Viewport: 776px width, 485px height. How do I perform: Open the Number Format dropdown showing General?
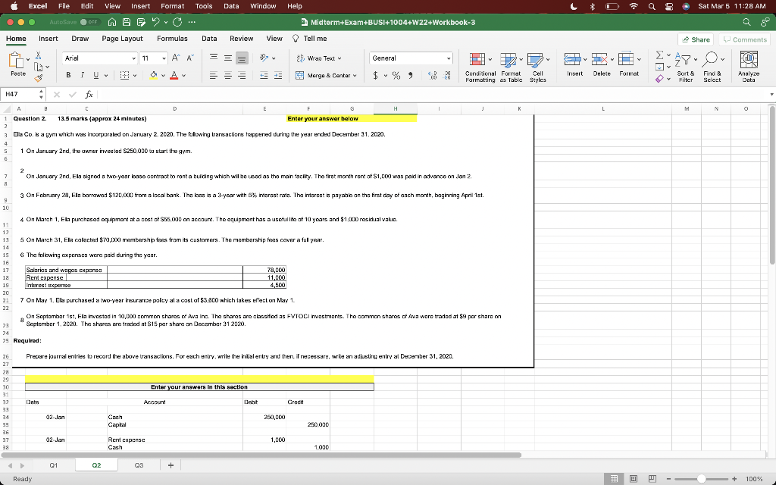[x=410, y=57]
